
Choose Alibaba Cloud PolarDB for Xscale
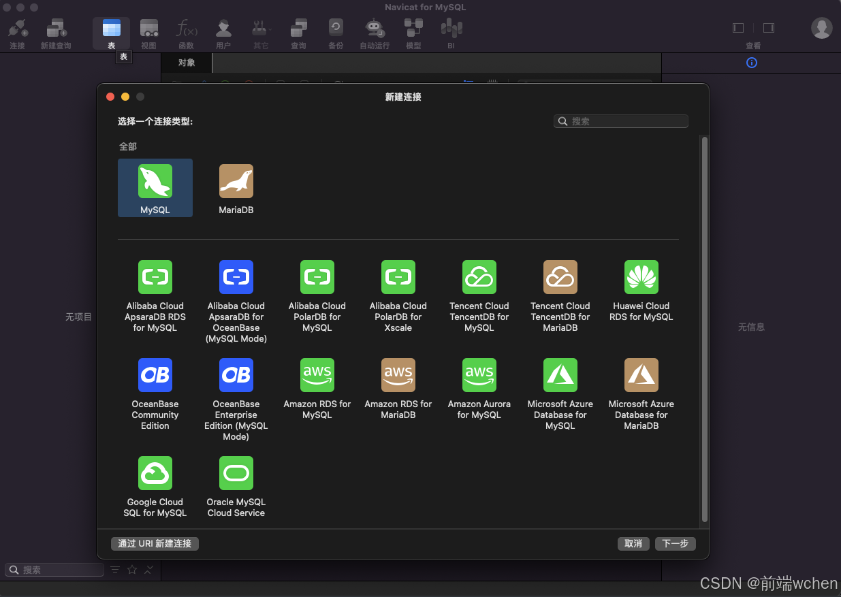pyautogui.click(x=398, y=296)
